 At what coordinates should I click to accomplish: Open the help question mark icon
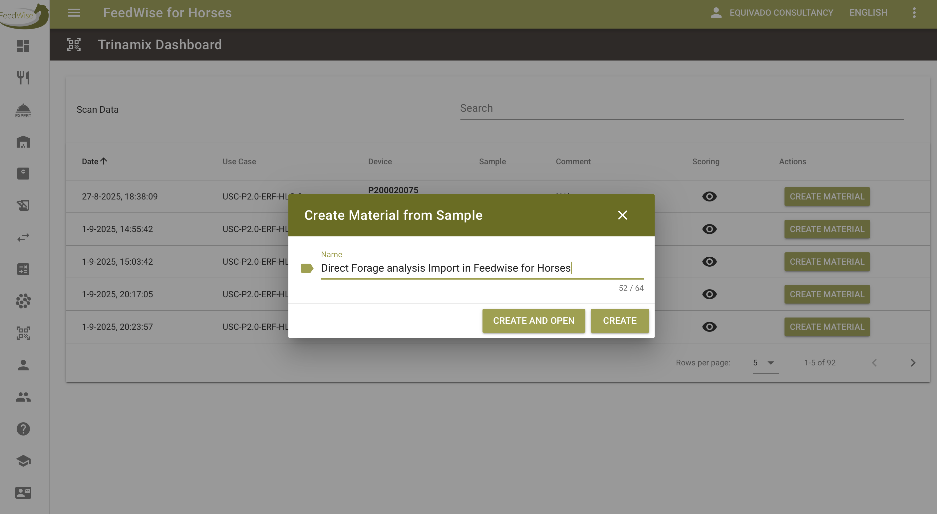[x=23, y=429]
